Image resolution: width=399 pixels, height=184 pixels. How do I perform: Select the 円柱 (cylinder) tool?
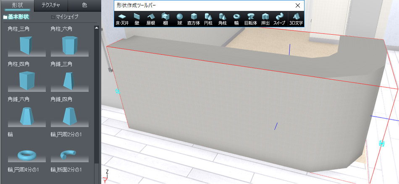tap(208, 19)
